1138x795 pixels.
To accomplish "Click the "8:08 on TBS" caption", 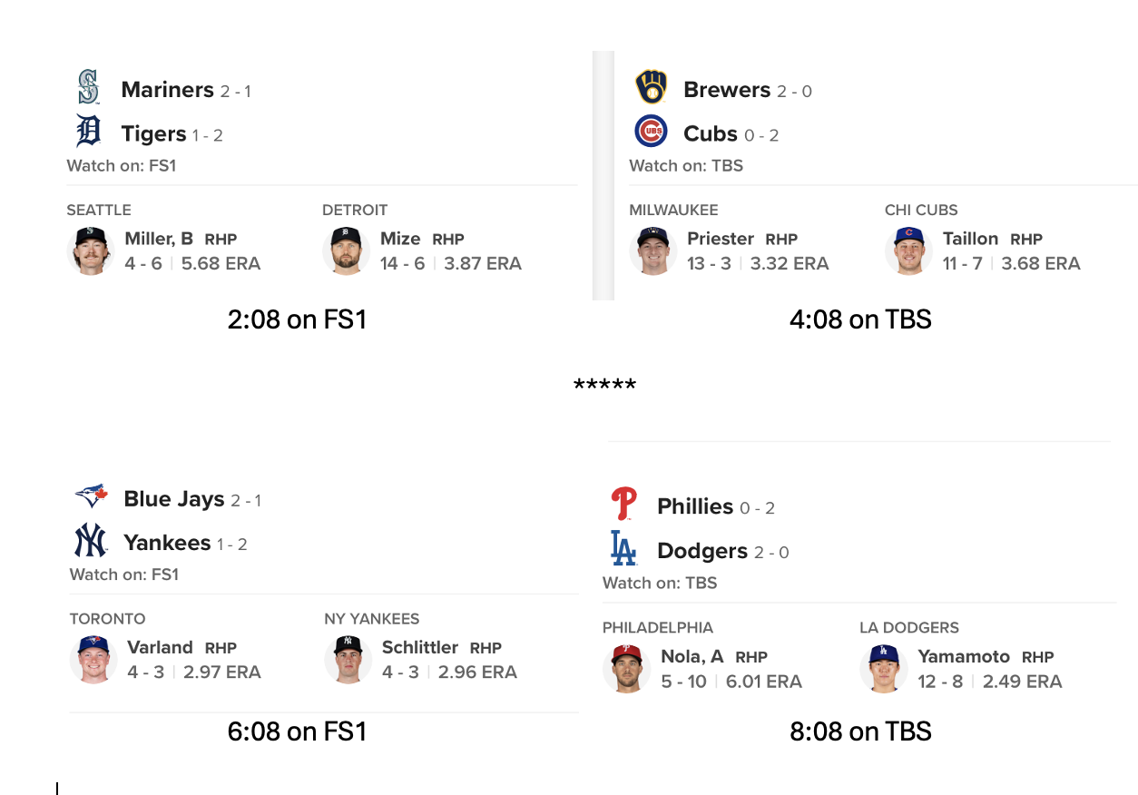I will [860, 731].
